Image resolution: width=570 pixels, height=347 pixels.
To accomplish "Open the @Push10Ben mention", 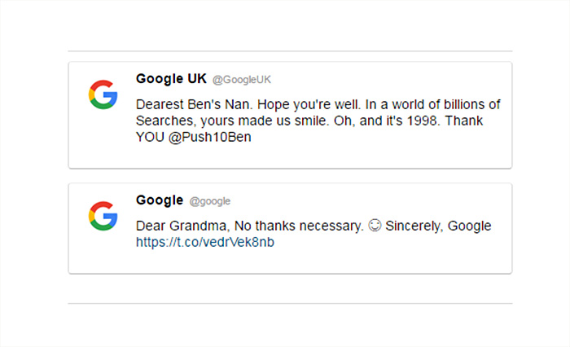I will pyautogui.click(x=210, y=137).
